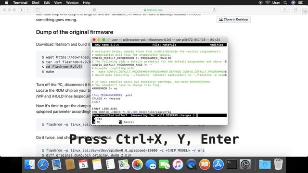Click the Clone in Desktop button
The height and width of the screenshot is (173, 308).
[x=233, y=19]
